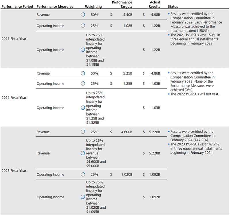Select the 2023 Fiscal Year row label
This screenshot has height=215, width=230.
[14, 171]
